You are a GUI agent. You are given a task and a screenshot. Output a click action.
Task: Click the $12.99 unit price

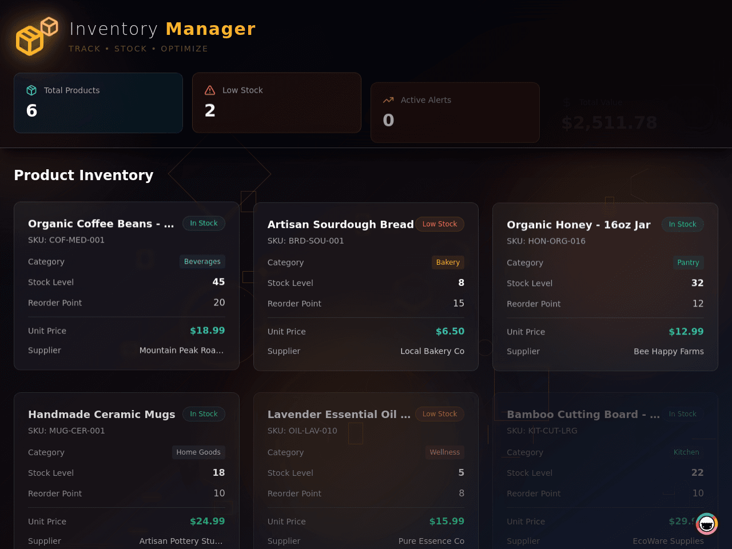point(686,332)
